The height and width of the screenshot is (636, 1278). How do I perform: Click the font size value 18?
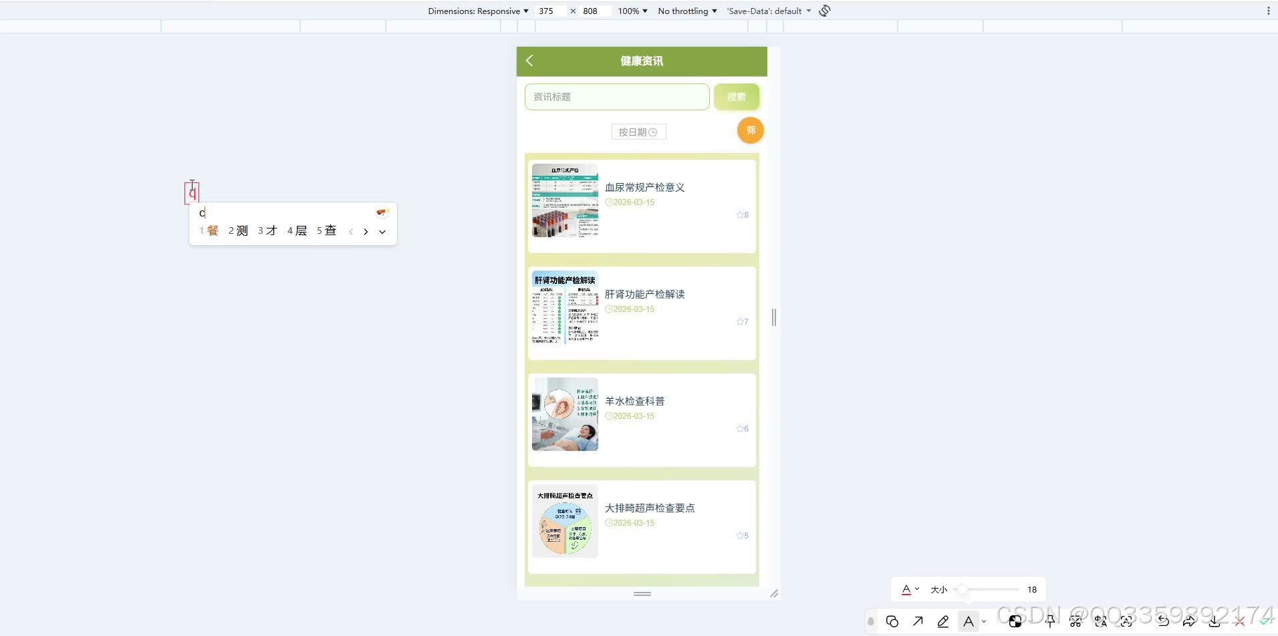1032,589
